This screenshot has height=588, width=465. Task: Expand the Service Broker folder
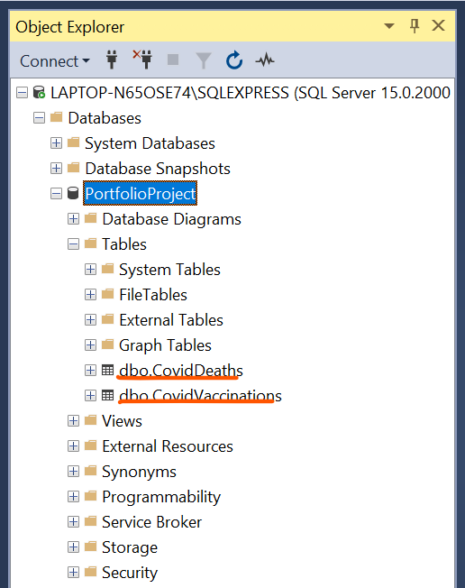(x=73, y=521)
